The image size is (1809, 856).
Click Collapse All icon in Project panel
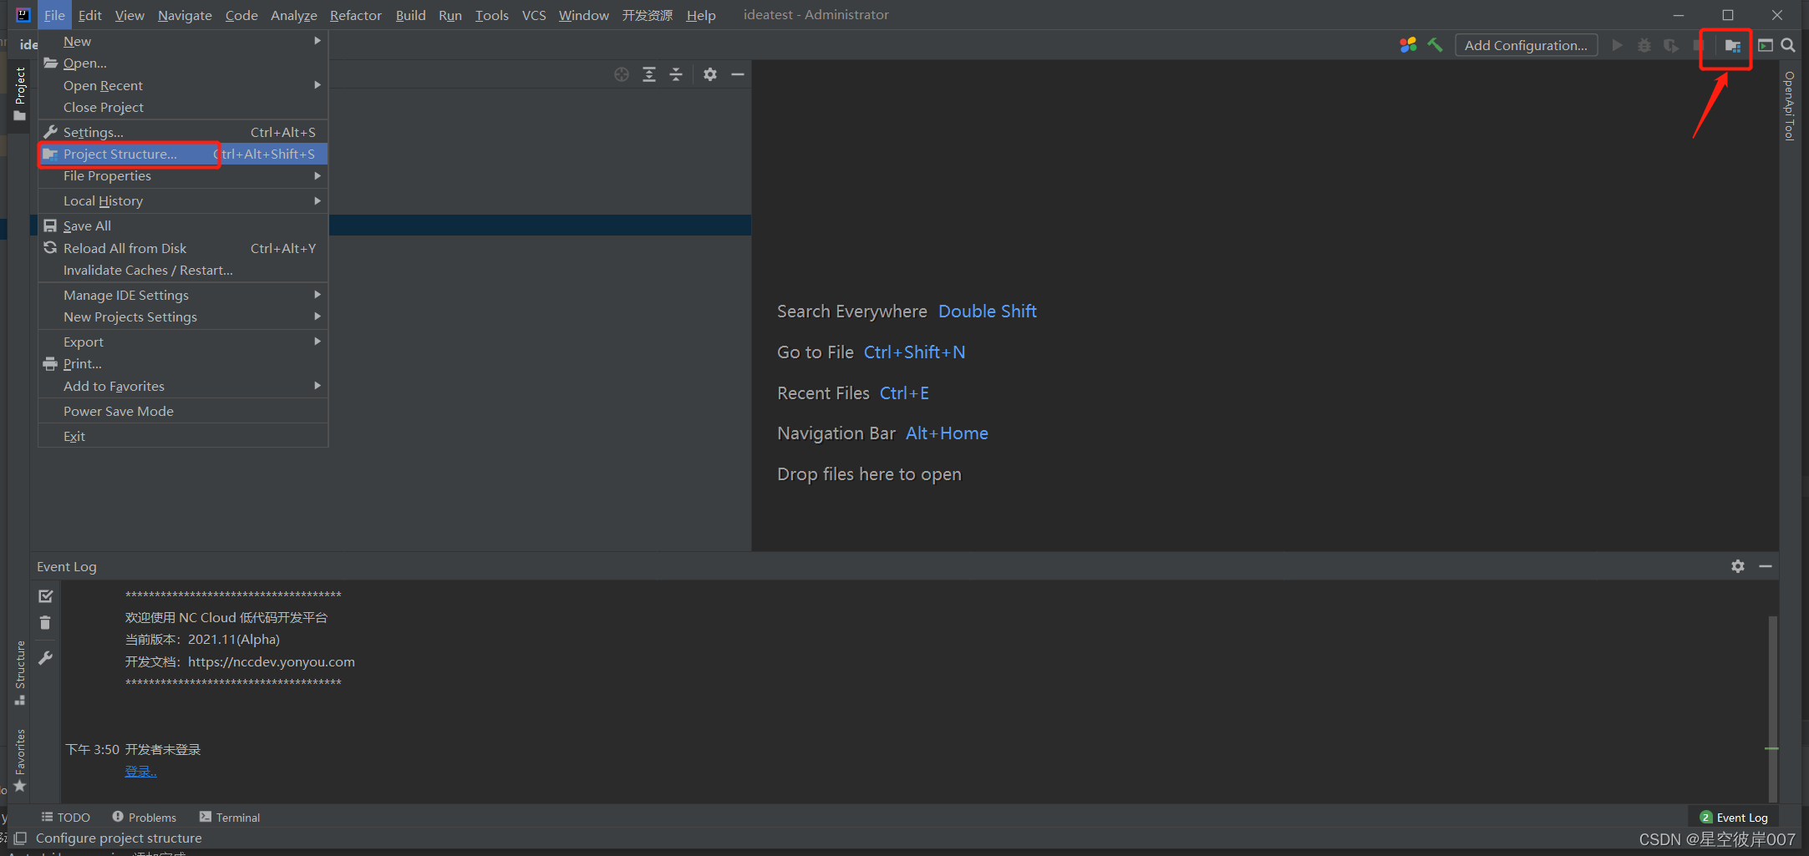pyautogui.click(x=676, y=74)
